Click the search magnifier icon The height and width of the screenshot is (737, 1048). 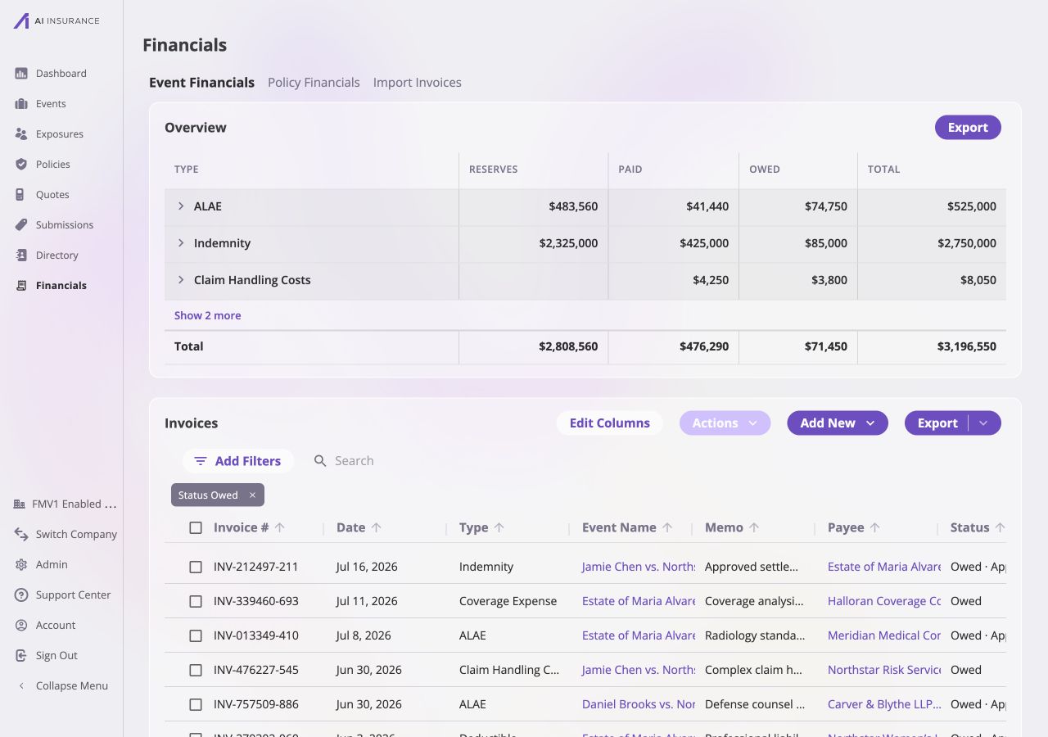coord(320,461)
